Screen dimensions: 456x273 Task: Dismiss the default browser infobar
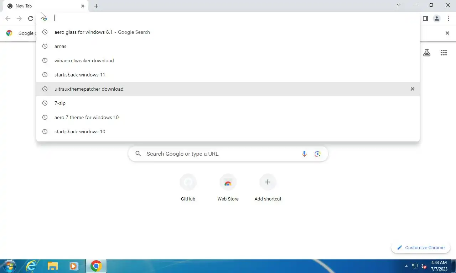(447, 33)
